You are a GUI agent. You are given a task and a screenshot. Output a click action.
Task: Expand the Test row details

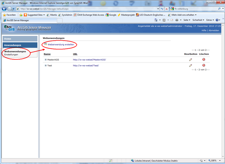(46, 66)
